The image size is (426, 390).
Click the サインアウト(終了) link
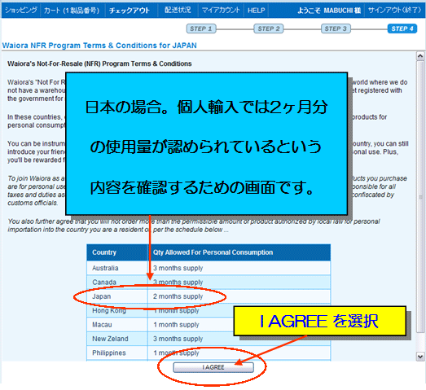[394, 11]
